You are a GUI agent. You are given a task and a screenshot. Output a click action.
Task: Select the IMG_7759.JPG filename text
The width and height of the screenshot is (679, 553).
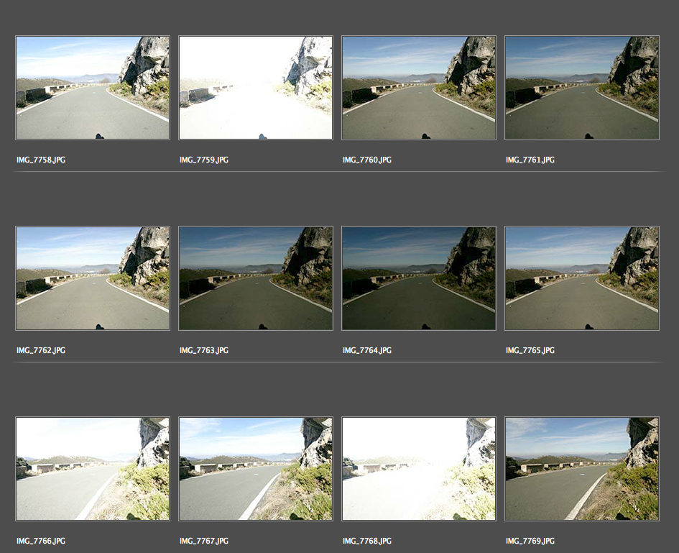click(x=204, y=160)
